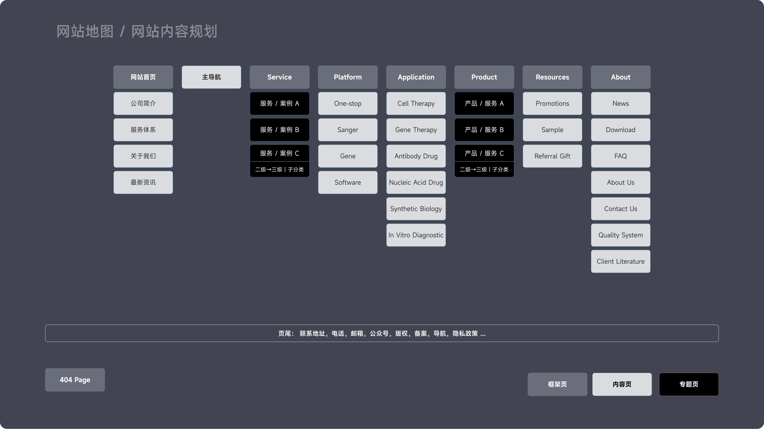Select 服务 / 案例 B box

279,130
